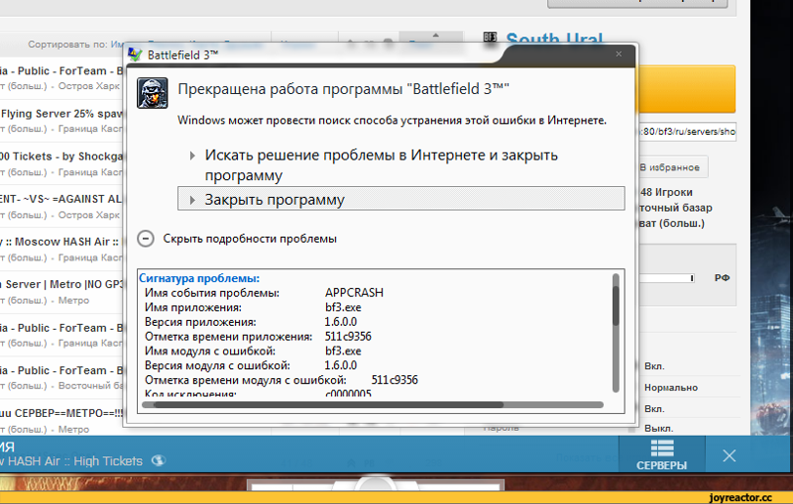Click "48 Игроки" server info text
This screenshot has width=793, height=504.
(666, 192)
